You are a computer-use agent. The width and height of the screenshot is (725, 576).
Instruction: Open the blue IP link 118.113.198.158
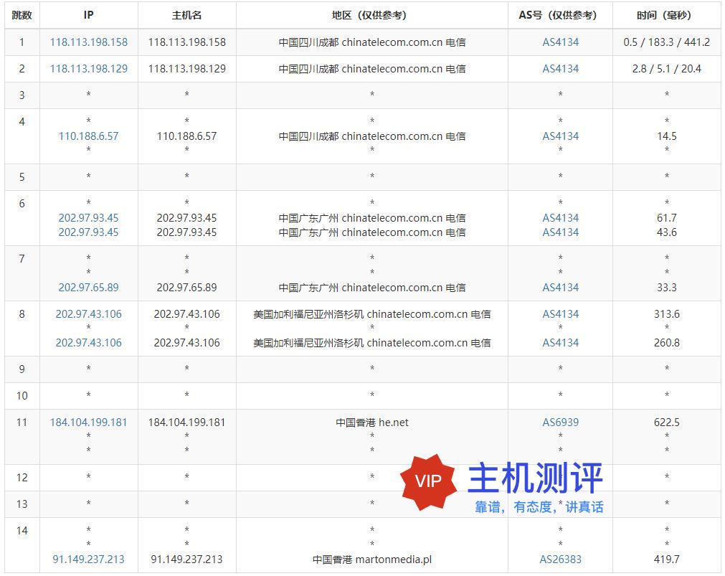click(x=89, y=42)
